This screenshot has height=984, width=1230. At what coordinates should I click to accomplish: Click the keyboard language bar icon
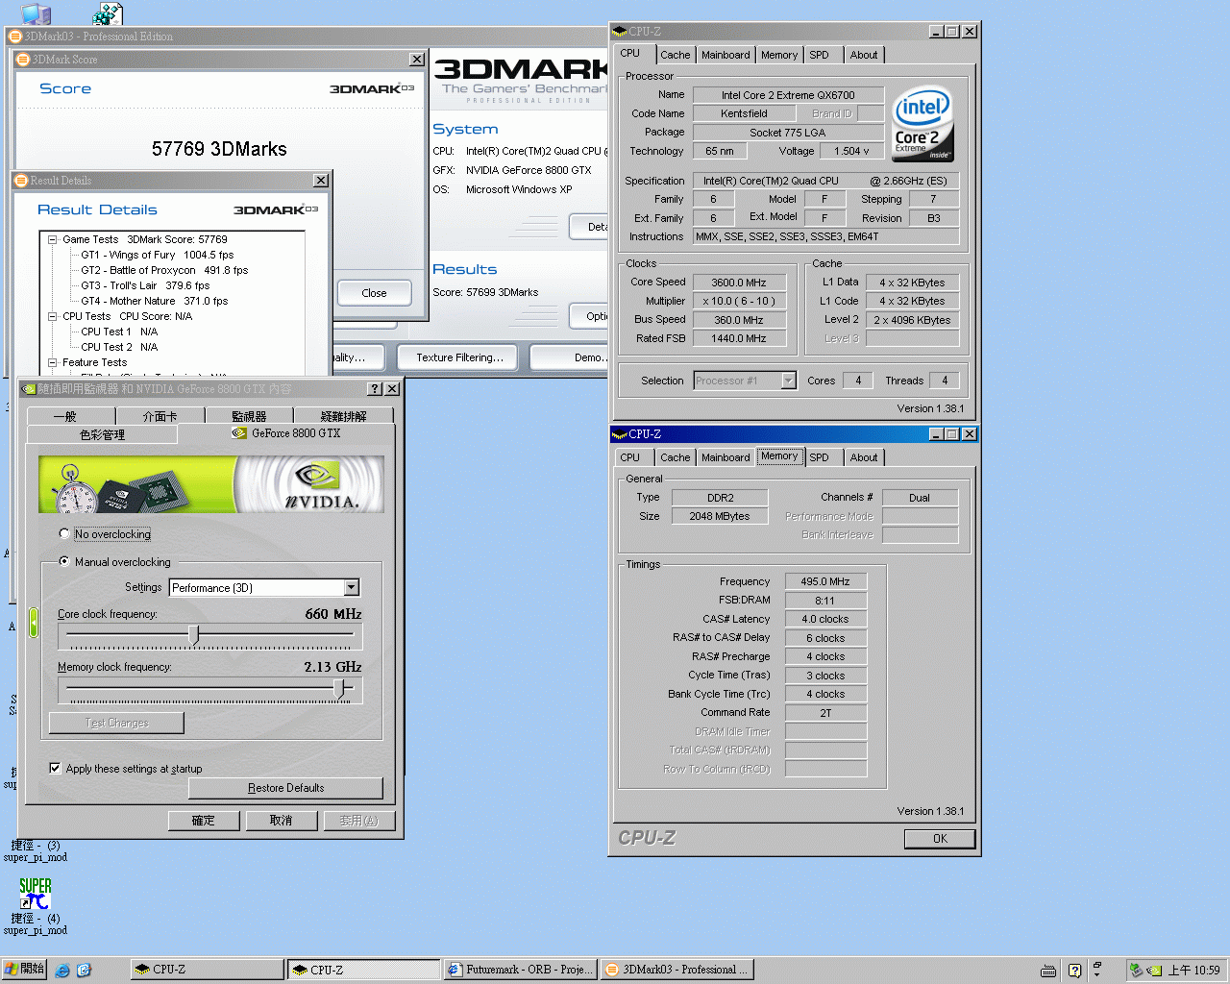click(x=1048, y=971)
